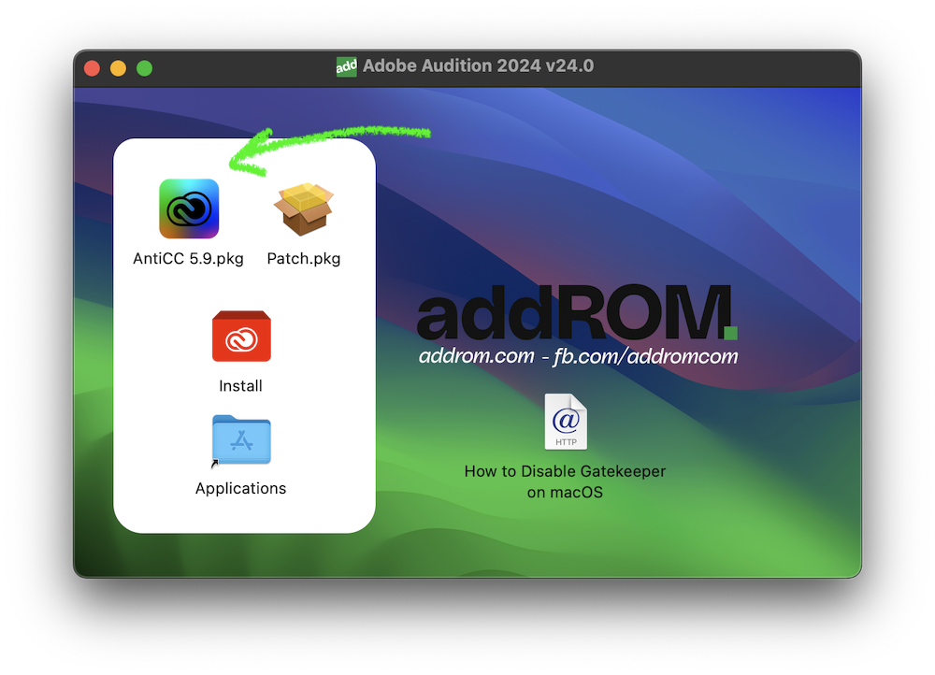Screen dimensions: 935x675
Task: Click the "Adobe Audition 2024 v24.0" window title
Action: tap(478, 65)
